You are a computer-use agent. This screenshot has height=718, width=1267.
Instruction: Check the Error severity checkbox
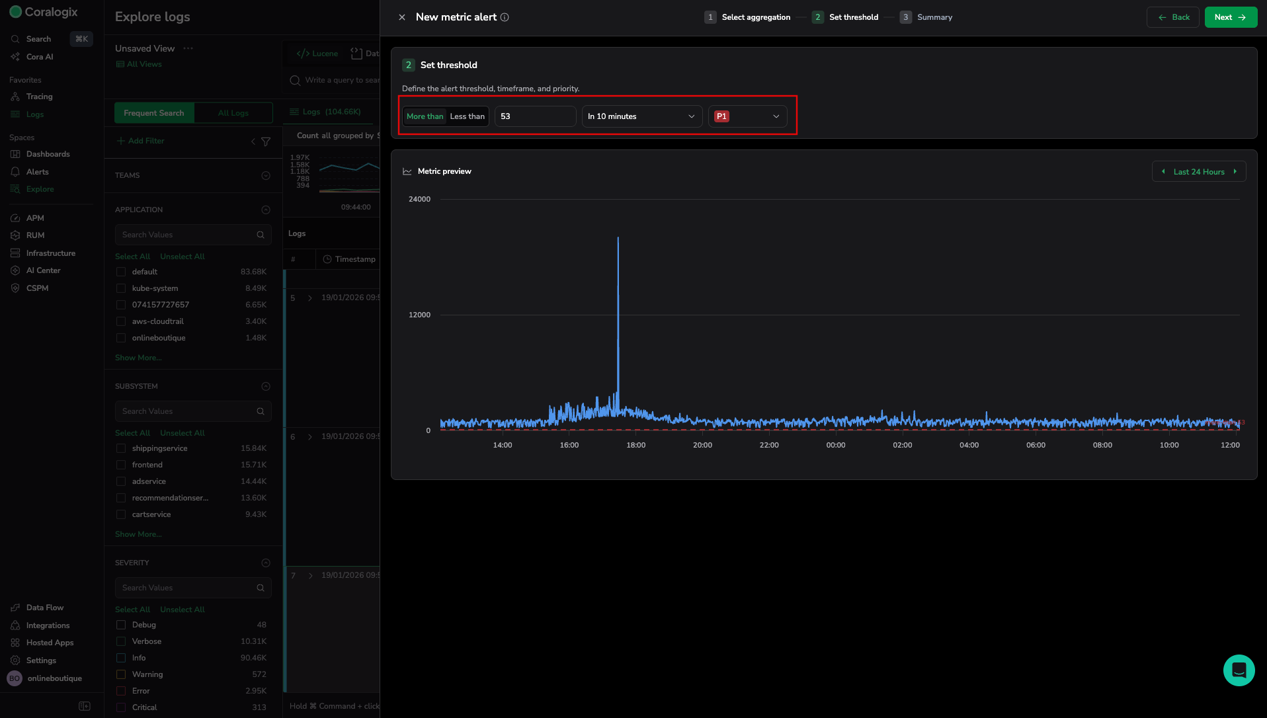(x=121, y=691)
